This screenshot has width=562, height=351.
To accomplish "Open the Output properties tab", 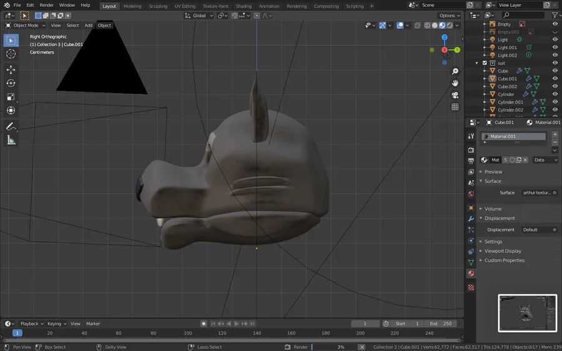I will point(471,161).
